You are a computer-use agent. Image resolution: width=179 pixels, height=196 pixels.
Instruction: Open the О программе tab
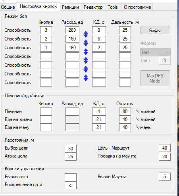tap(137, 7)
